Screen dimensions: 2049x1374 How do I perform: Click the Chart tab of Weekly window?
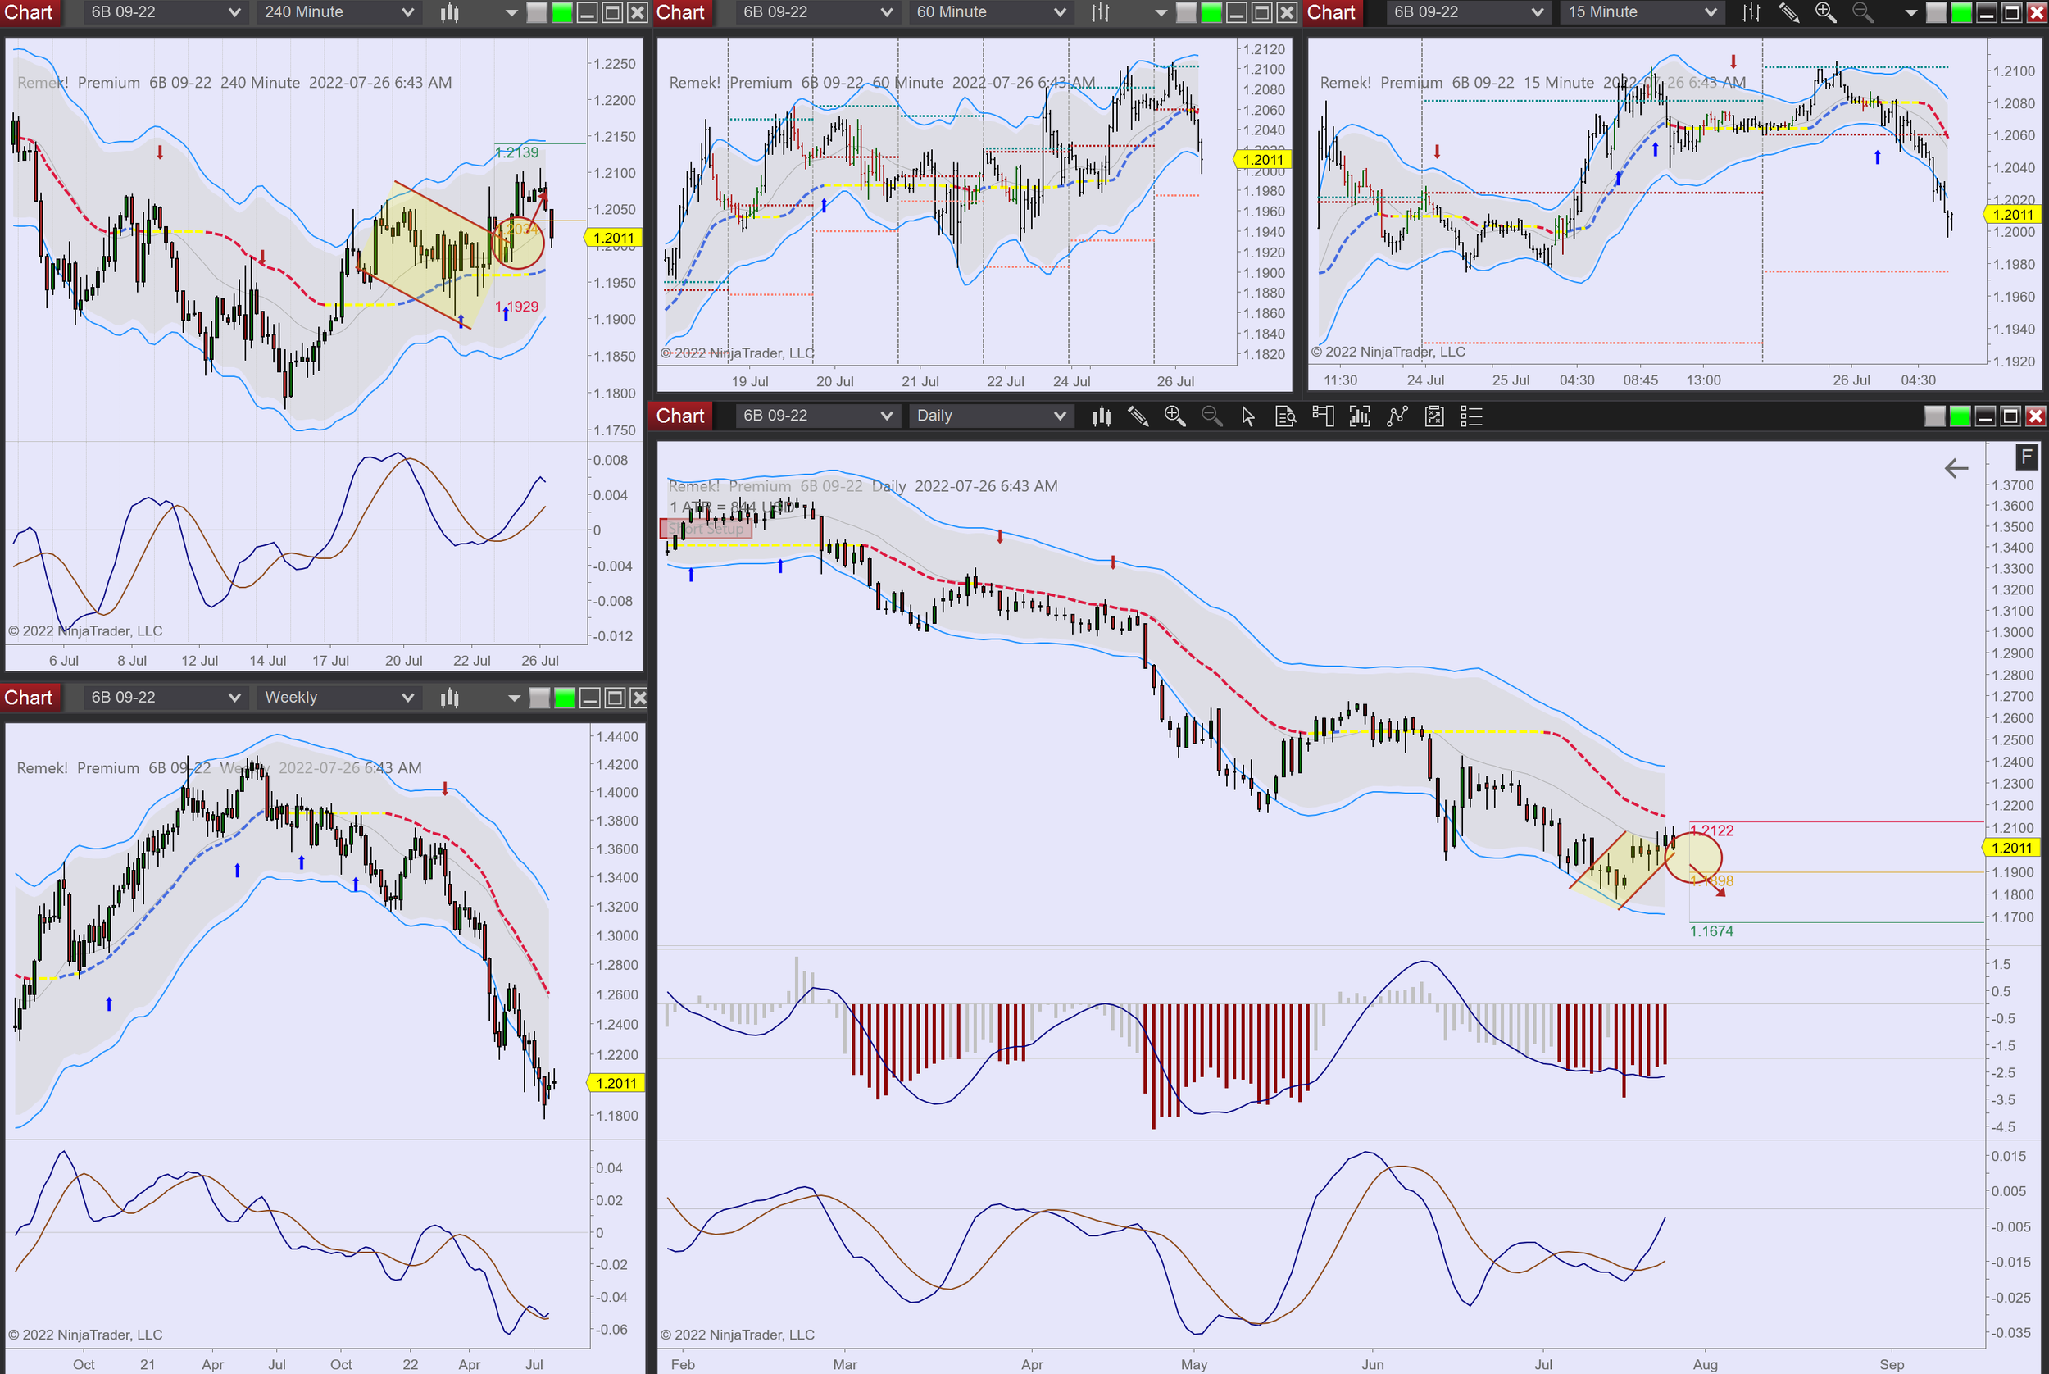click(28, 698)
